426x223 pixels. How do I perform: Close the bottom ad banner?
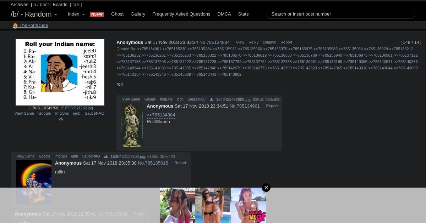point(266,188)
